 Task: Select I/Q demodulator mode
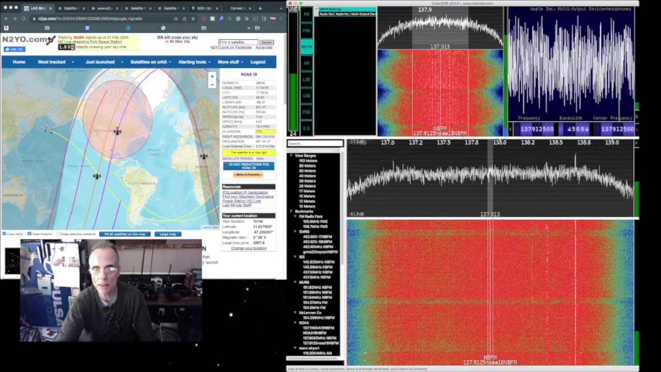(306, 128)
